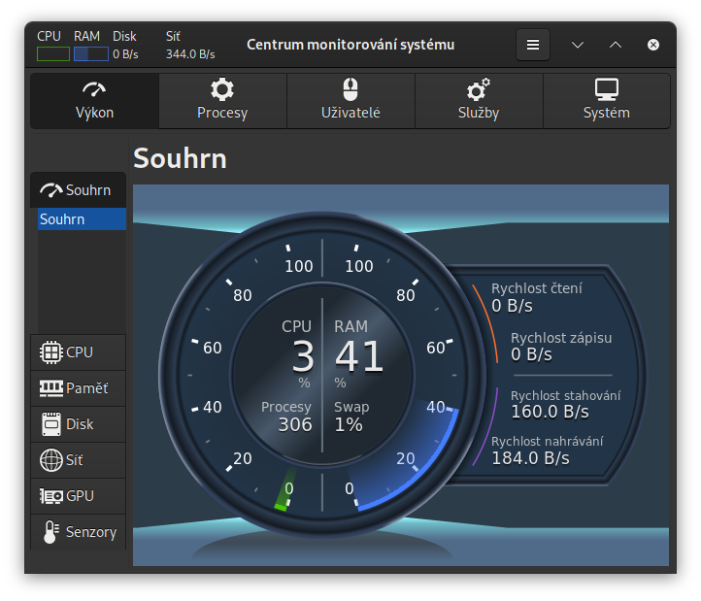Select the Systém monitor icon tab

click(606, 101)
